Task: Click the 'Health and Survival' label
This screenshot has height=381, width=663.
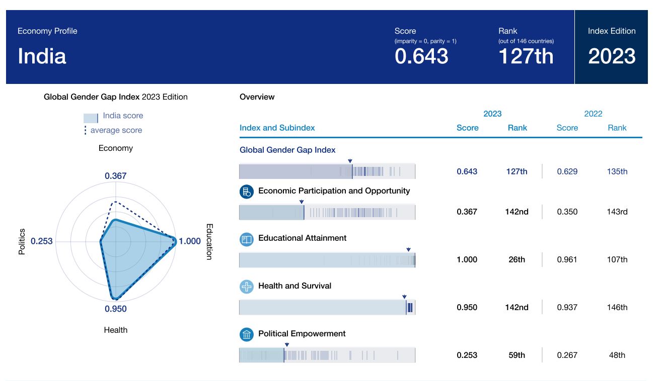Action: pos(295,286)
